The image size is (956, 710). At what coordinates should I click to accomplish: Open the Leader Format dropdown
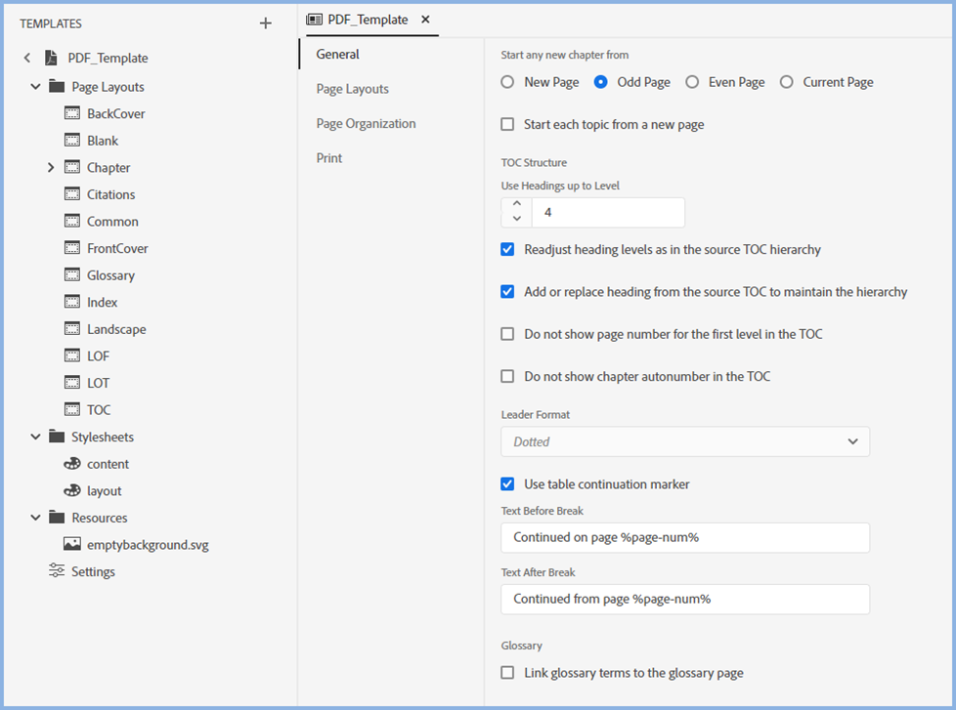click(x=684, y=441)
